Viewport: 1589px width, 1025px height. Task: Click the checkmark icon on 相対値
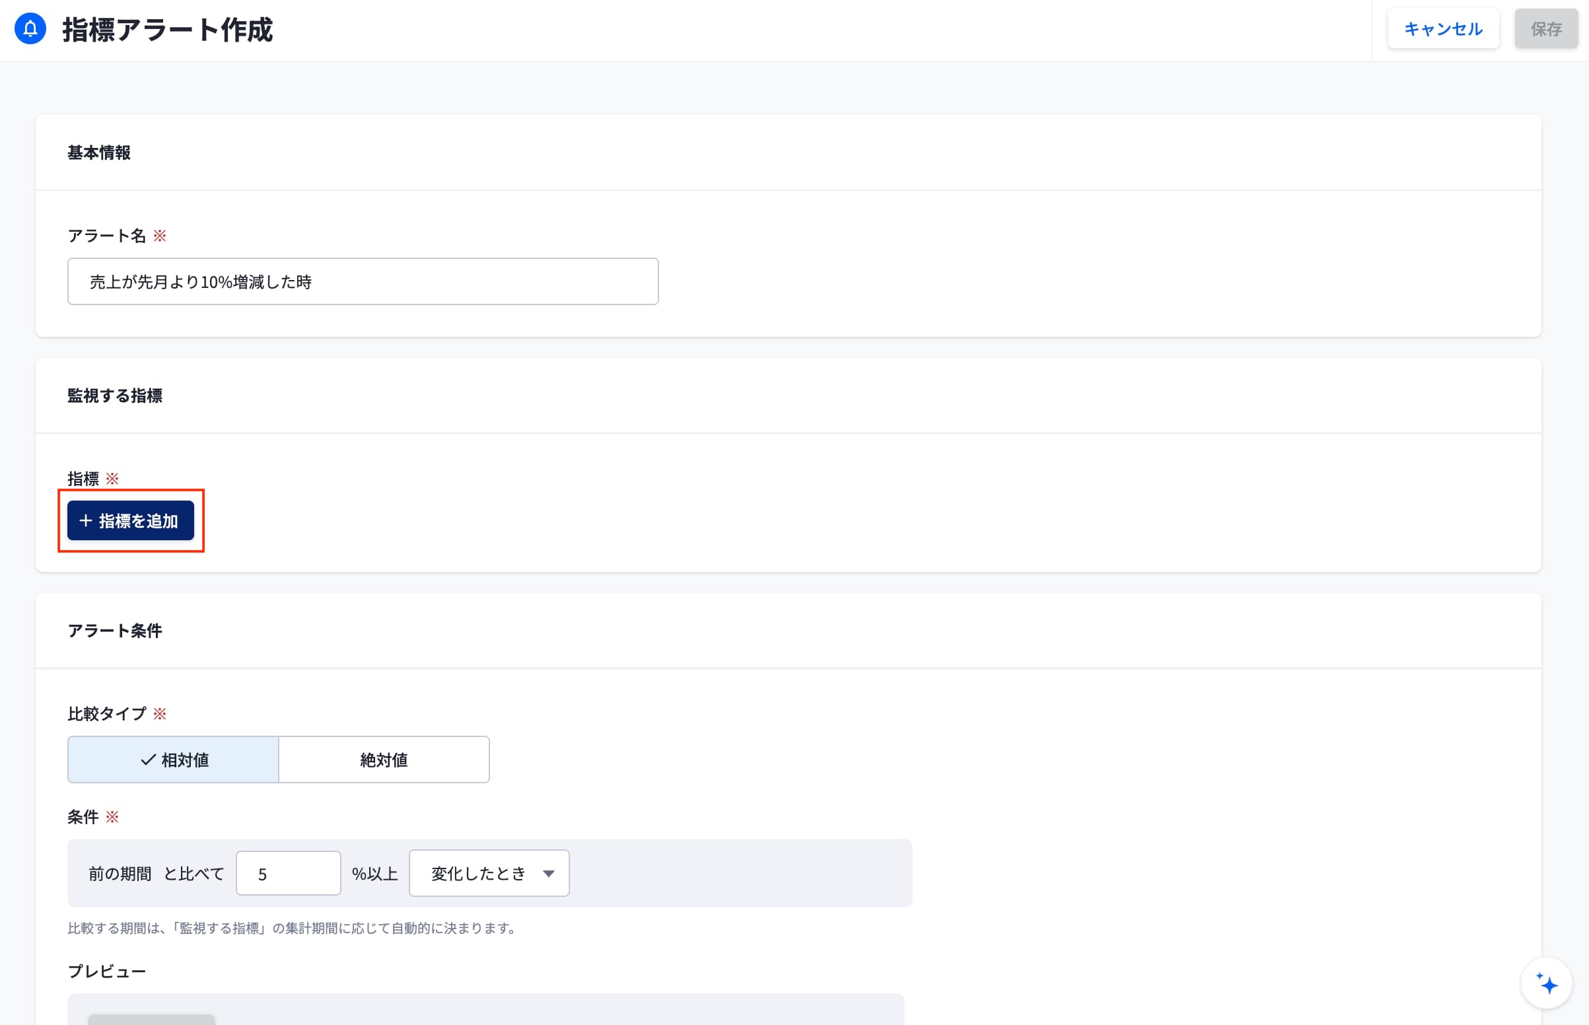[149, 760]
